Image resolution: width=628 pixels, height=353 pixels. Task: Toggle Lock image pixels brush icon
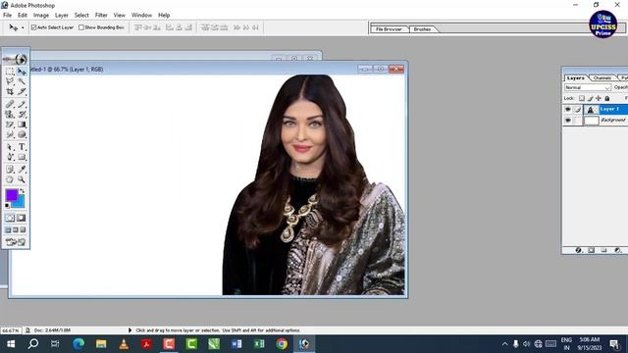[590, 98]
